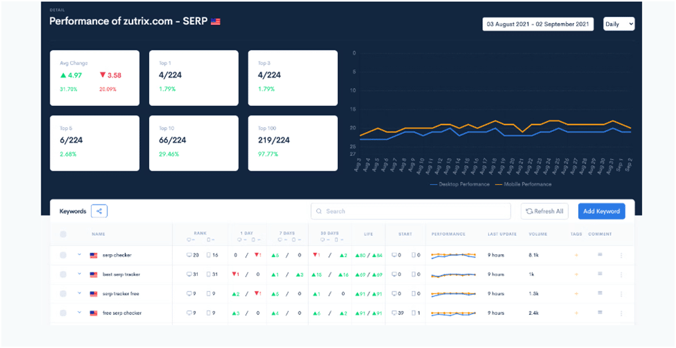Image resolution: width=676 pixels, height=348 pixels.
Task: Click the keyword Search field
Action: pos(411,211)
